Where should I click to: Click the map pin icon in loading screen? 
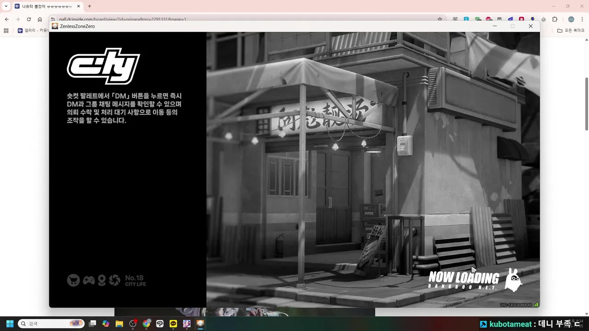click(x=102, y=280)
